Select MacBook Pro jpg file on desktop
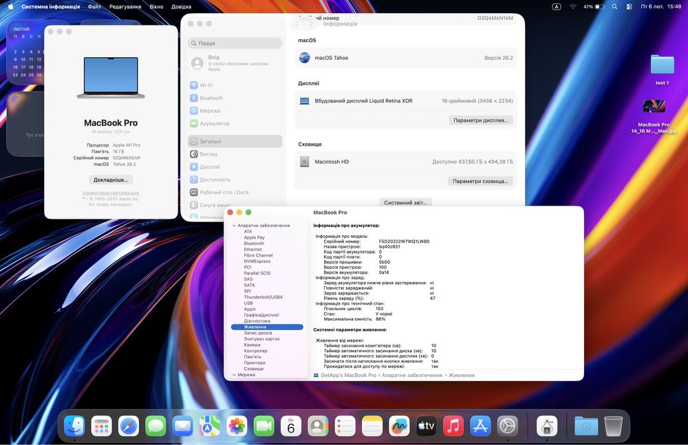 pos(654,116)
